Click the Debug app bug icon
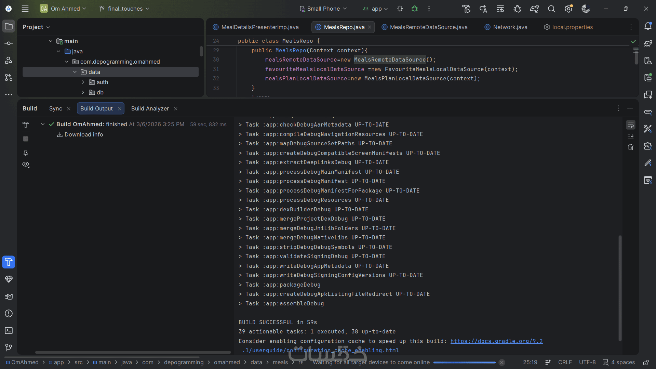656x369 pixels. pos(414,9)
